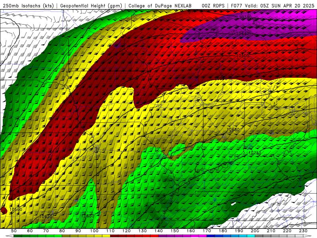Click the 160 value on the color scale
This screenshot has width=317, height=238.
coord(191,231)
